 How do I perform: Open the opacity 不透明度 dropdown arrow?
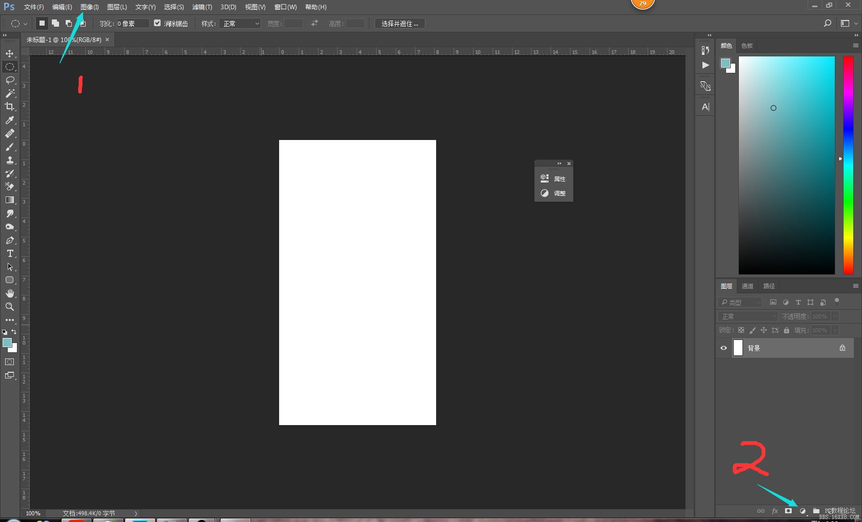pyautogui.click(x=835, y=316)
